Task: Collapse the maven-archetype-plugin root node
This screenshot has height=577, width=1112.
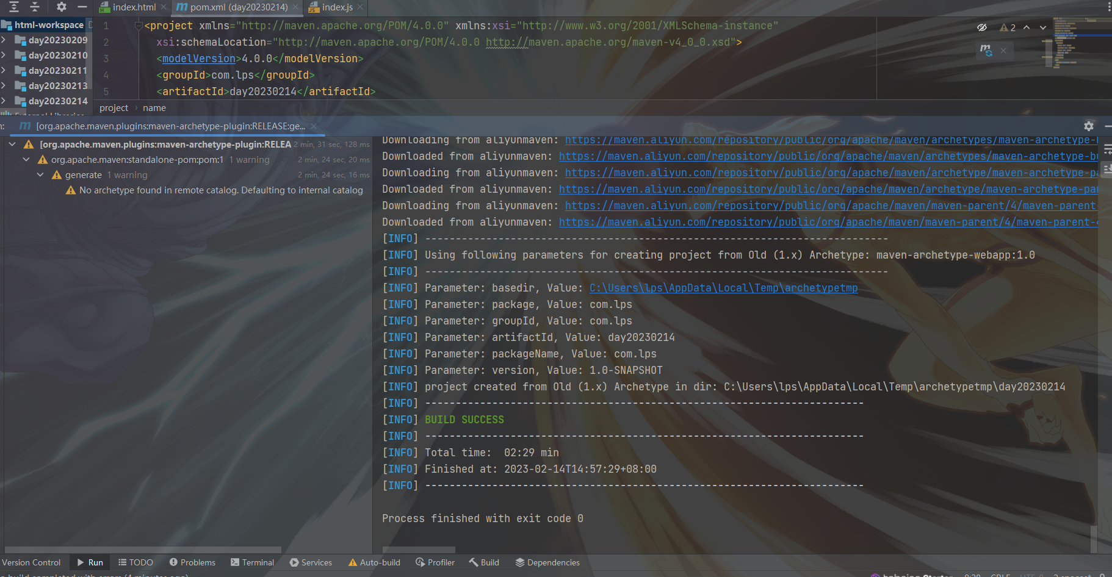Action: [12, 145]
